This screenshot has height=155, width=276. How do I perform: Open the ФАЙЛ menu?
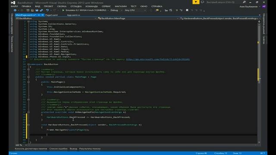pos(14,6)
